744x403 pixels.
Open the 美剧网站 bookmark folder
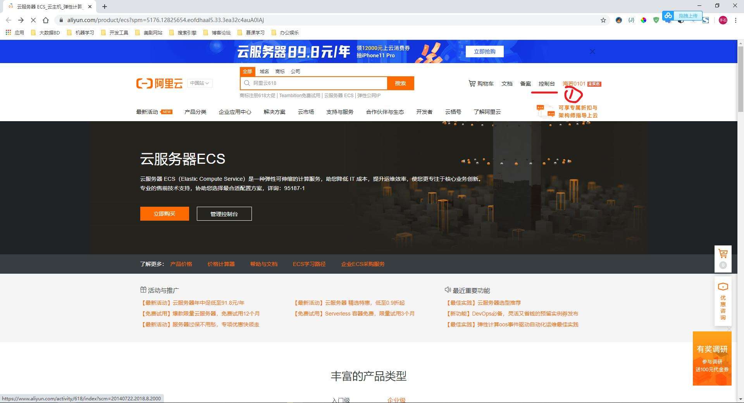pyautogui.click(x=149, y=33)
